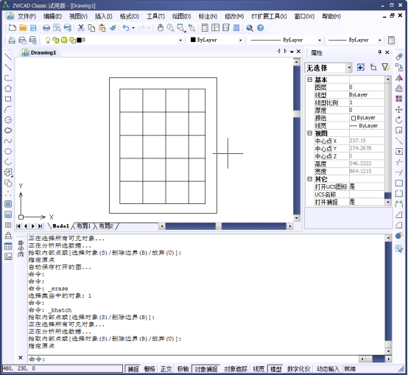Select the Polygon tool
Viewport: 408px width, 375px height.
(8, 88)
